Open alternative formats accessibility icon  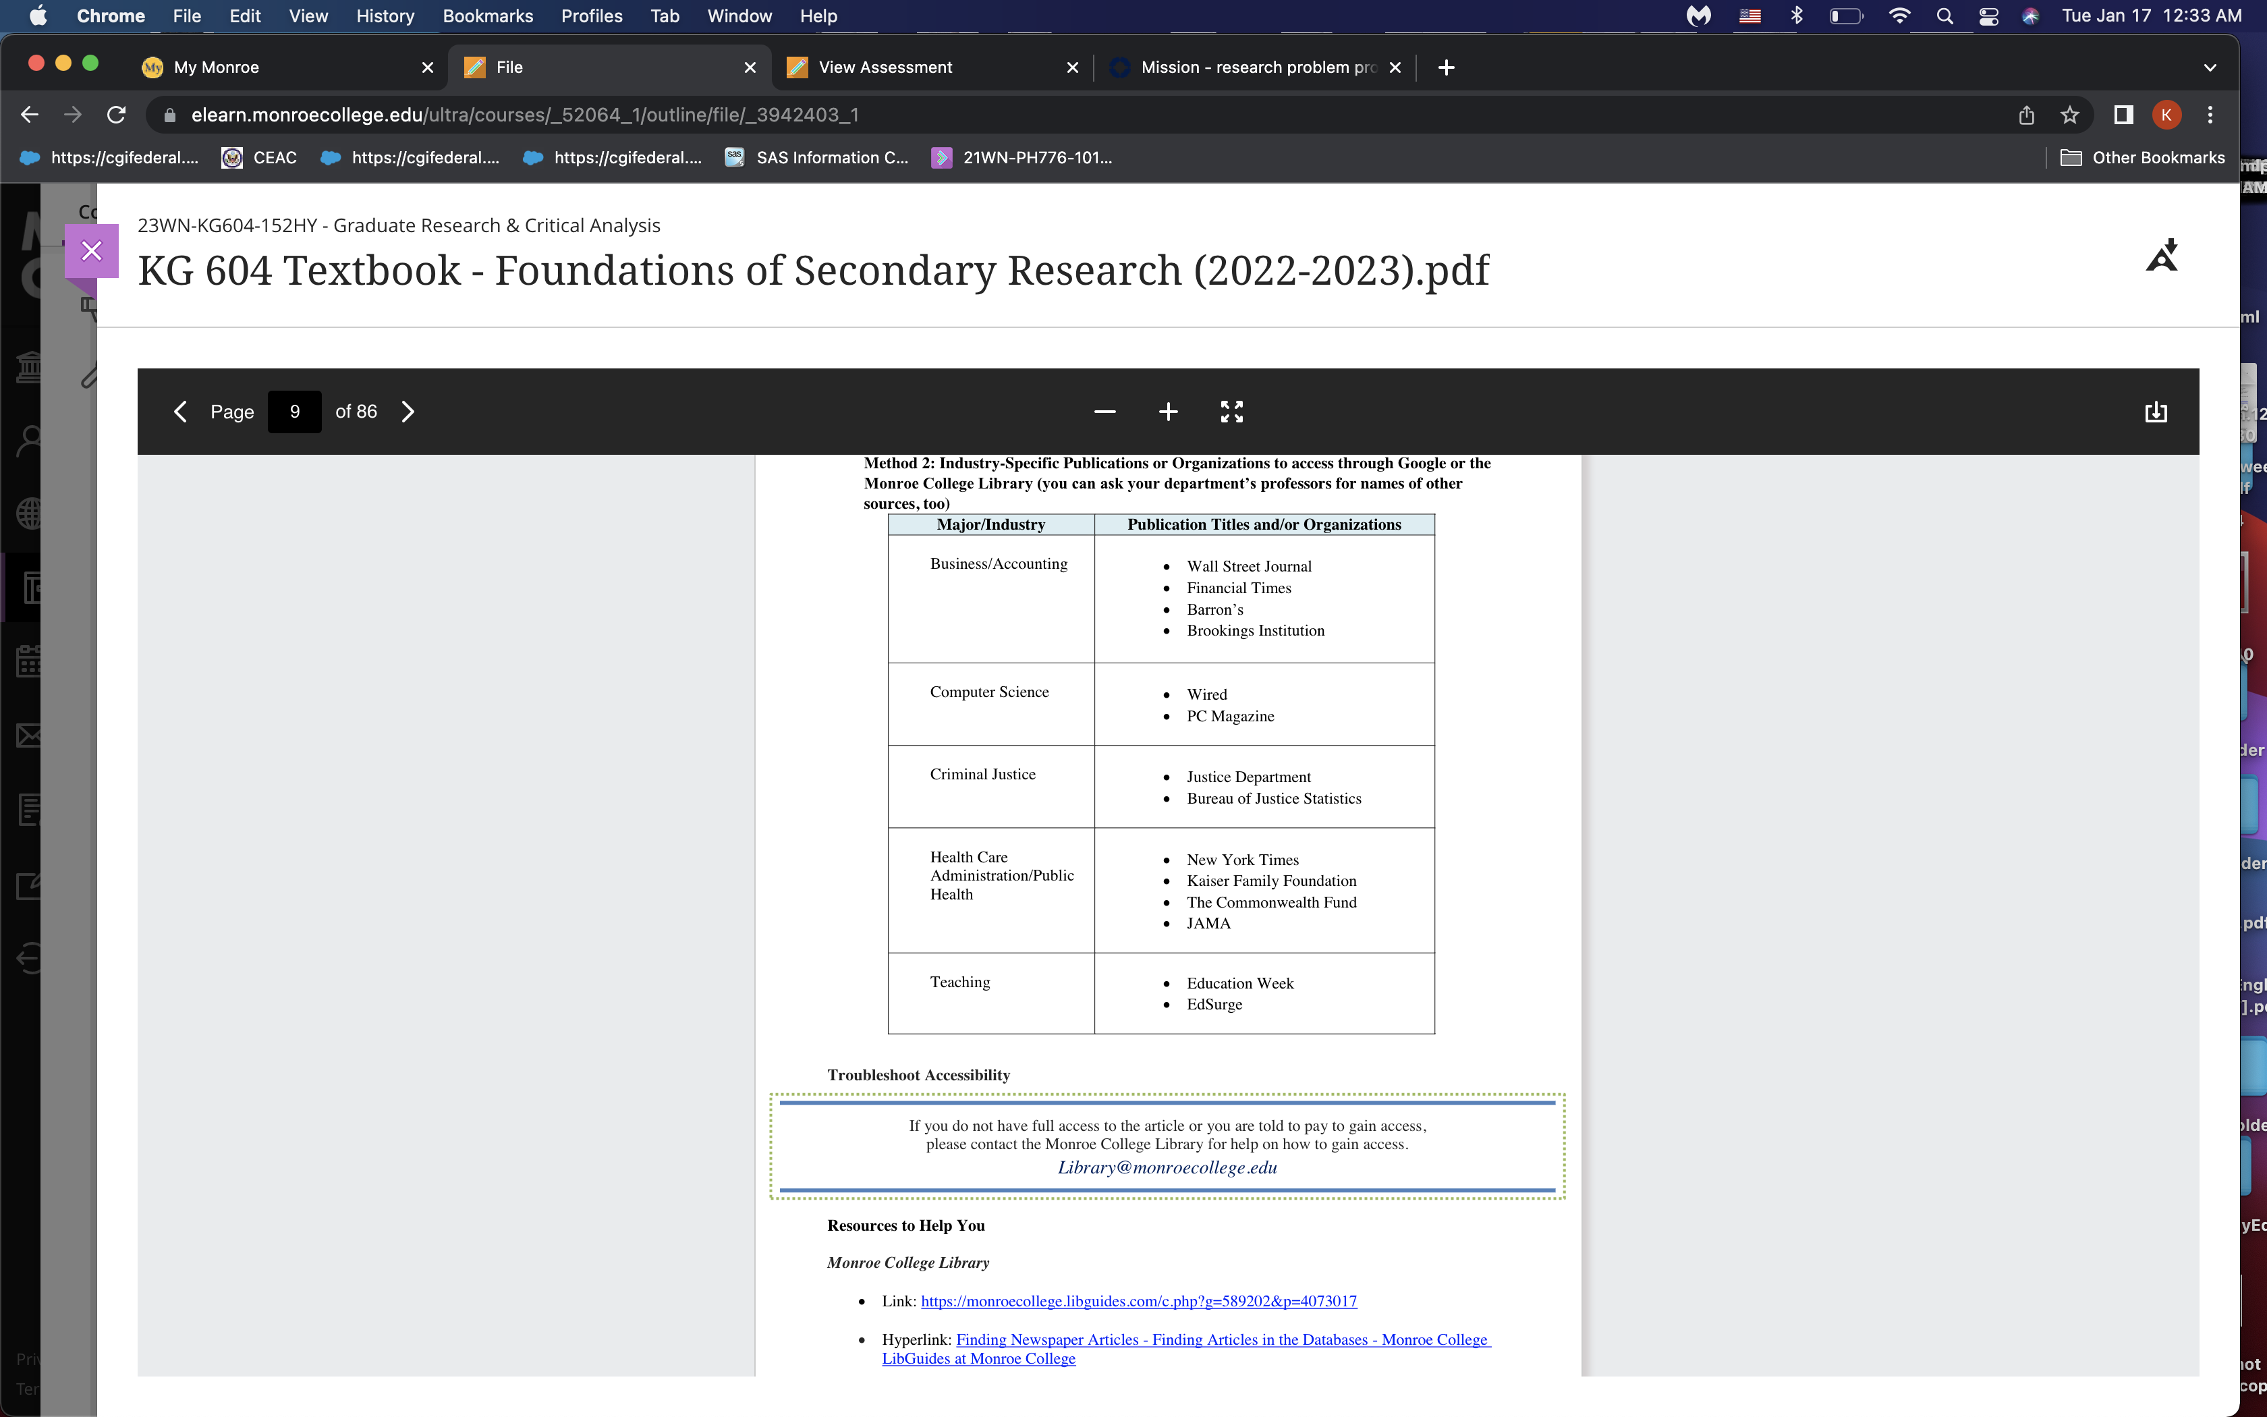[2162, 255]
